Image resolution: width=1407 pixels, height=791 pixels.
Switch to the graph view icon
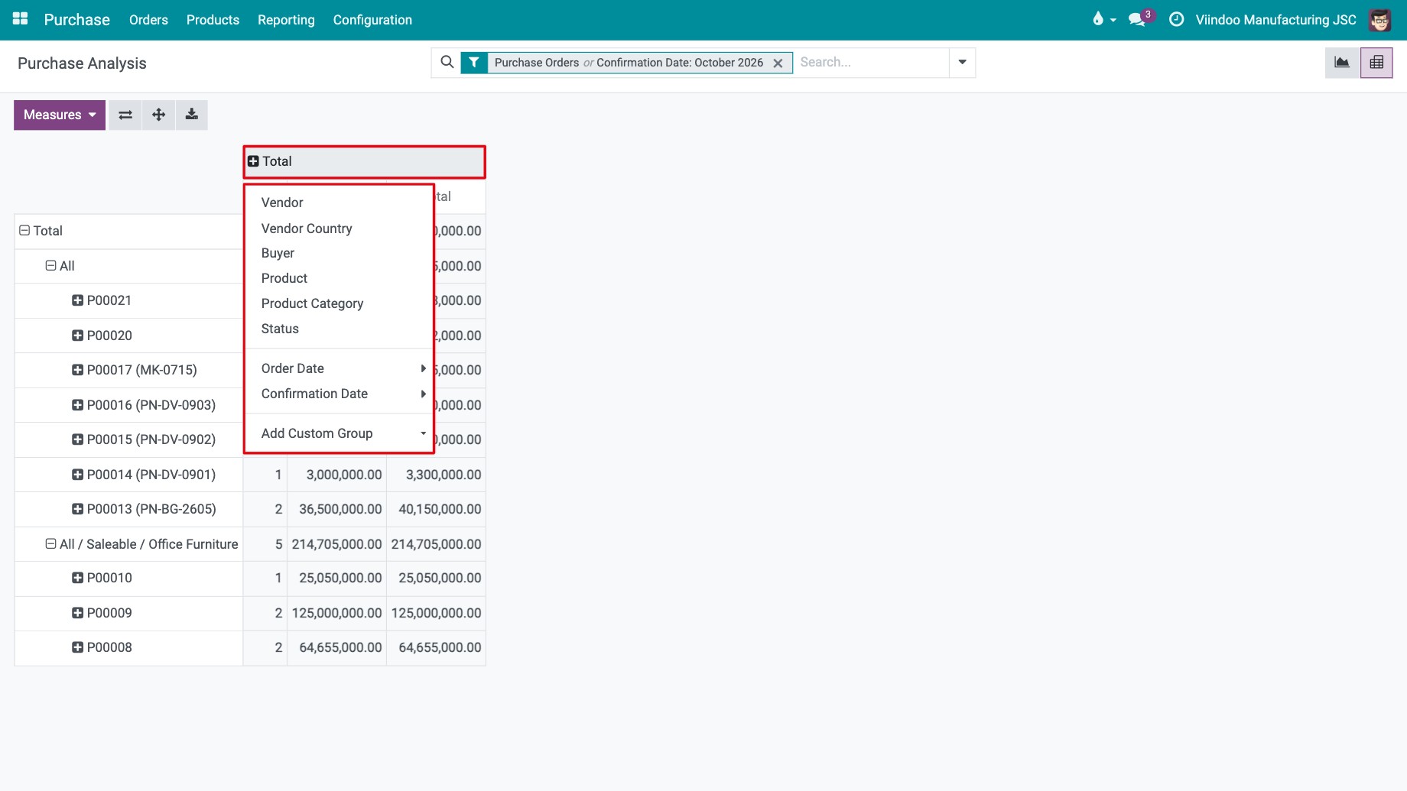[1342, 63]
